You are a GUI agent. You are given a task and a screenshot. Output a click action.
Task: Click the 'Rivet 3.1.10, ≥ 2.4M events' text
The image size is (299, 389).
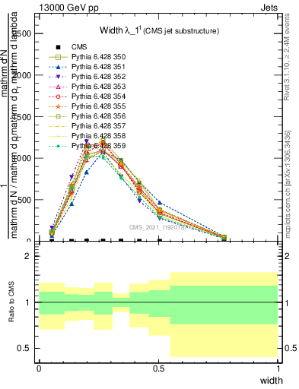click(x=287, y=57)
